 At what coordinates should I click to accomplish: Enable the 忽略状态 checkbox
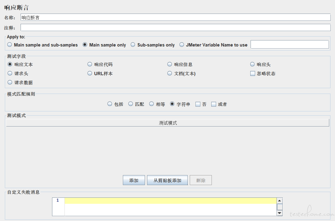pyautogui.click(x=253, y=73)
